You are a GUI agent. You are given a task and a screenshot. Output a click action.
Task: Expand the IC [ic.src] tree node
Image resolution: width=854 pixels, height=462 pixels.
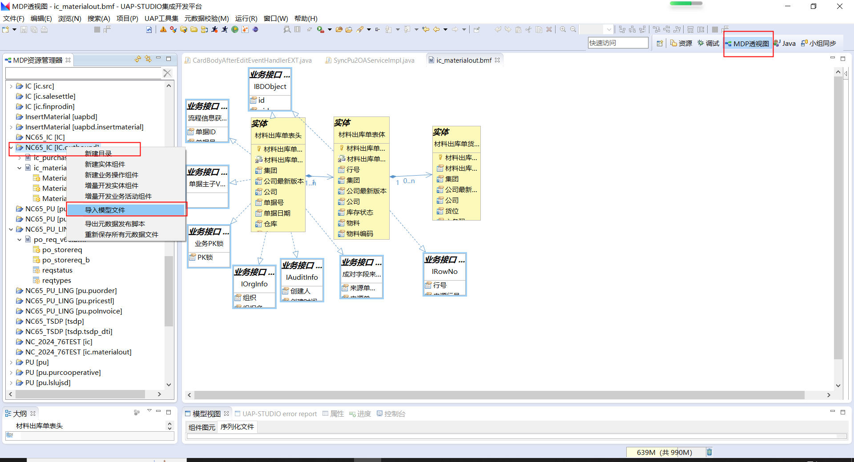pos(11,86)
